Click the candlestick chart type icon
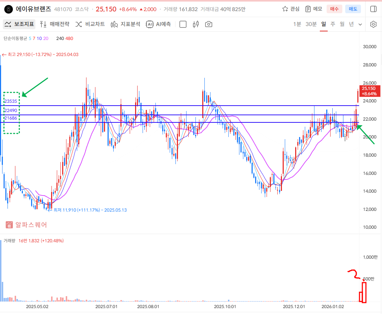This screenshot has width=382, height=314. tap(195, 24)
